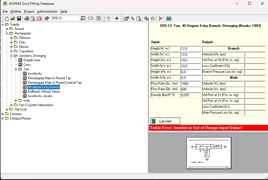The height and width of the screenshot is (180, 268).
Task: Create a new project file
Action: point(7,18)
